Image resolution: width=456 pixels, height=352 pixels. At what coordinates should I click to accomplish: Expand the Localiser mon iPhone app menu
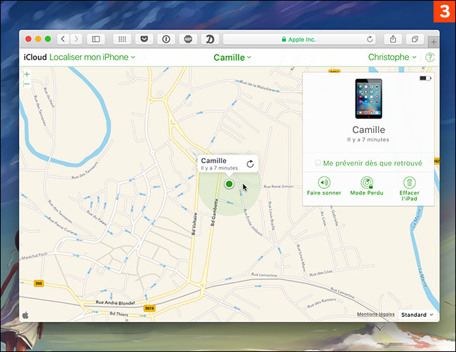click(x=93, y=57)
